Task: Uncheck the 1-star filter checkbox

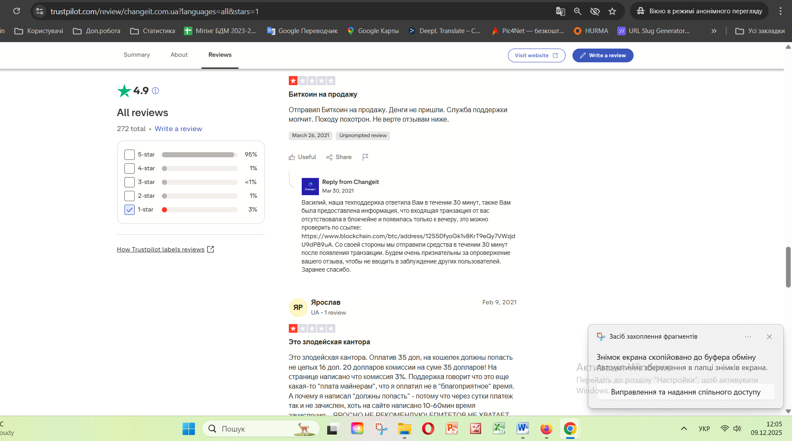Action: (x=129, y=210)
